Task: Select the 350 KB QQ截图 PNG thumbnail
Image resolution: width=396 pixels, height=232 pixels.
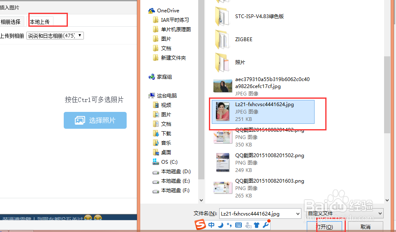Action: tap(222, 137)
